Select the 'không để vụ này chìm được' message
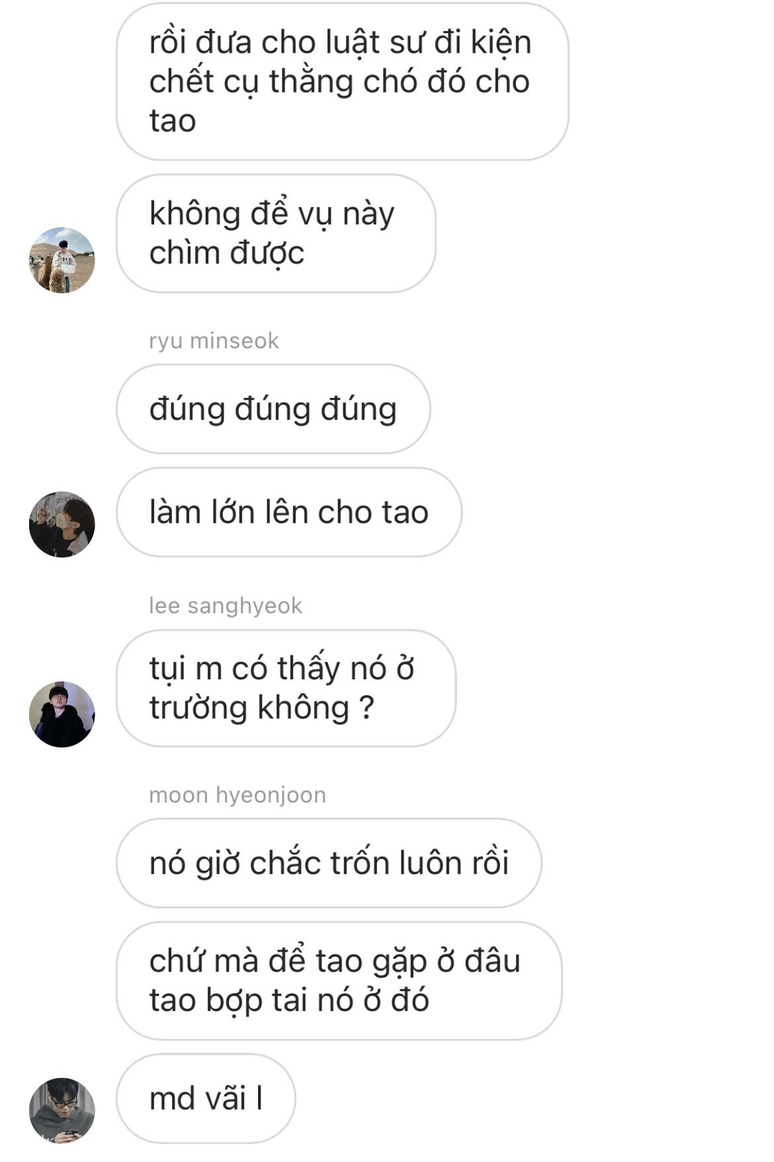Viewport: 774px width, 1162px height. tap(277, 233)
